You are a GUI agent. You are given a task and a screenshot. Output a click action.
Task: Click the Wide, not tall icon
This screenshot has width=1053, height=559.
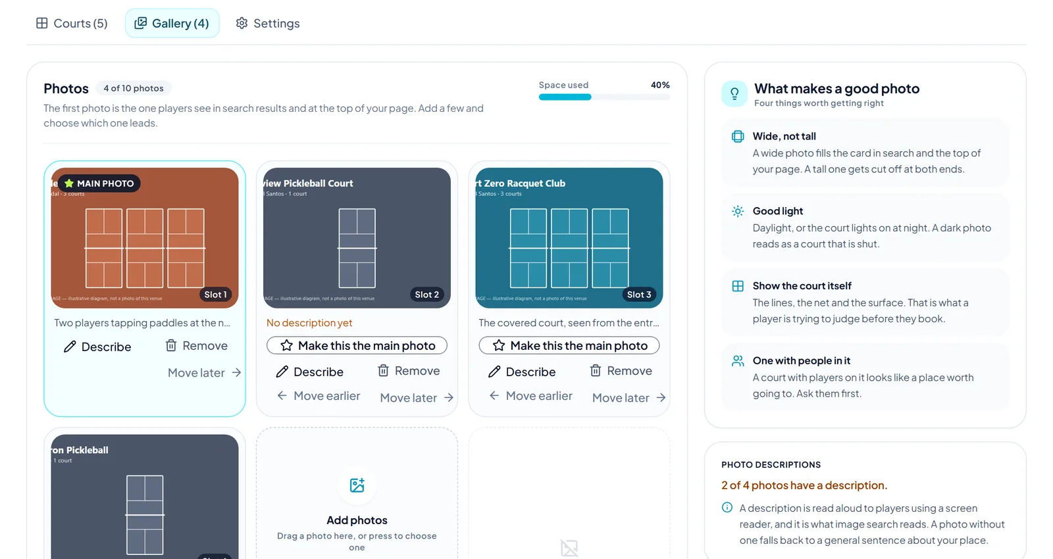738,137
